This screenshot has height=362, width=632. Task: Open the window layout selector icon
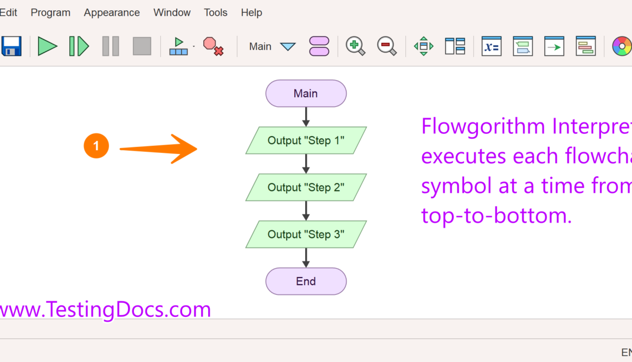455,46
